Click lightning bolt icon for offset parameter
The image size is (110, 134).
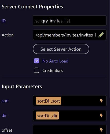pyautogui.click(x=101, y=130)
